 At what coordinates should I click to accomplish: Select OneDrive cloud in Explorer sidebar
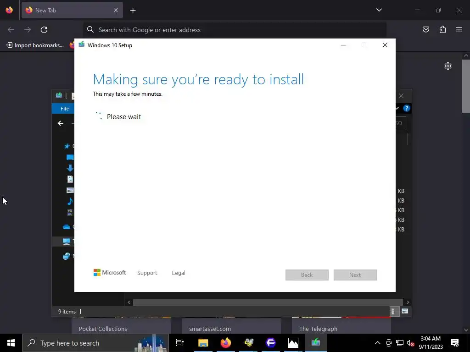tap(67, 227)
